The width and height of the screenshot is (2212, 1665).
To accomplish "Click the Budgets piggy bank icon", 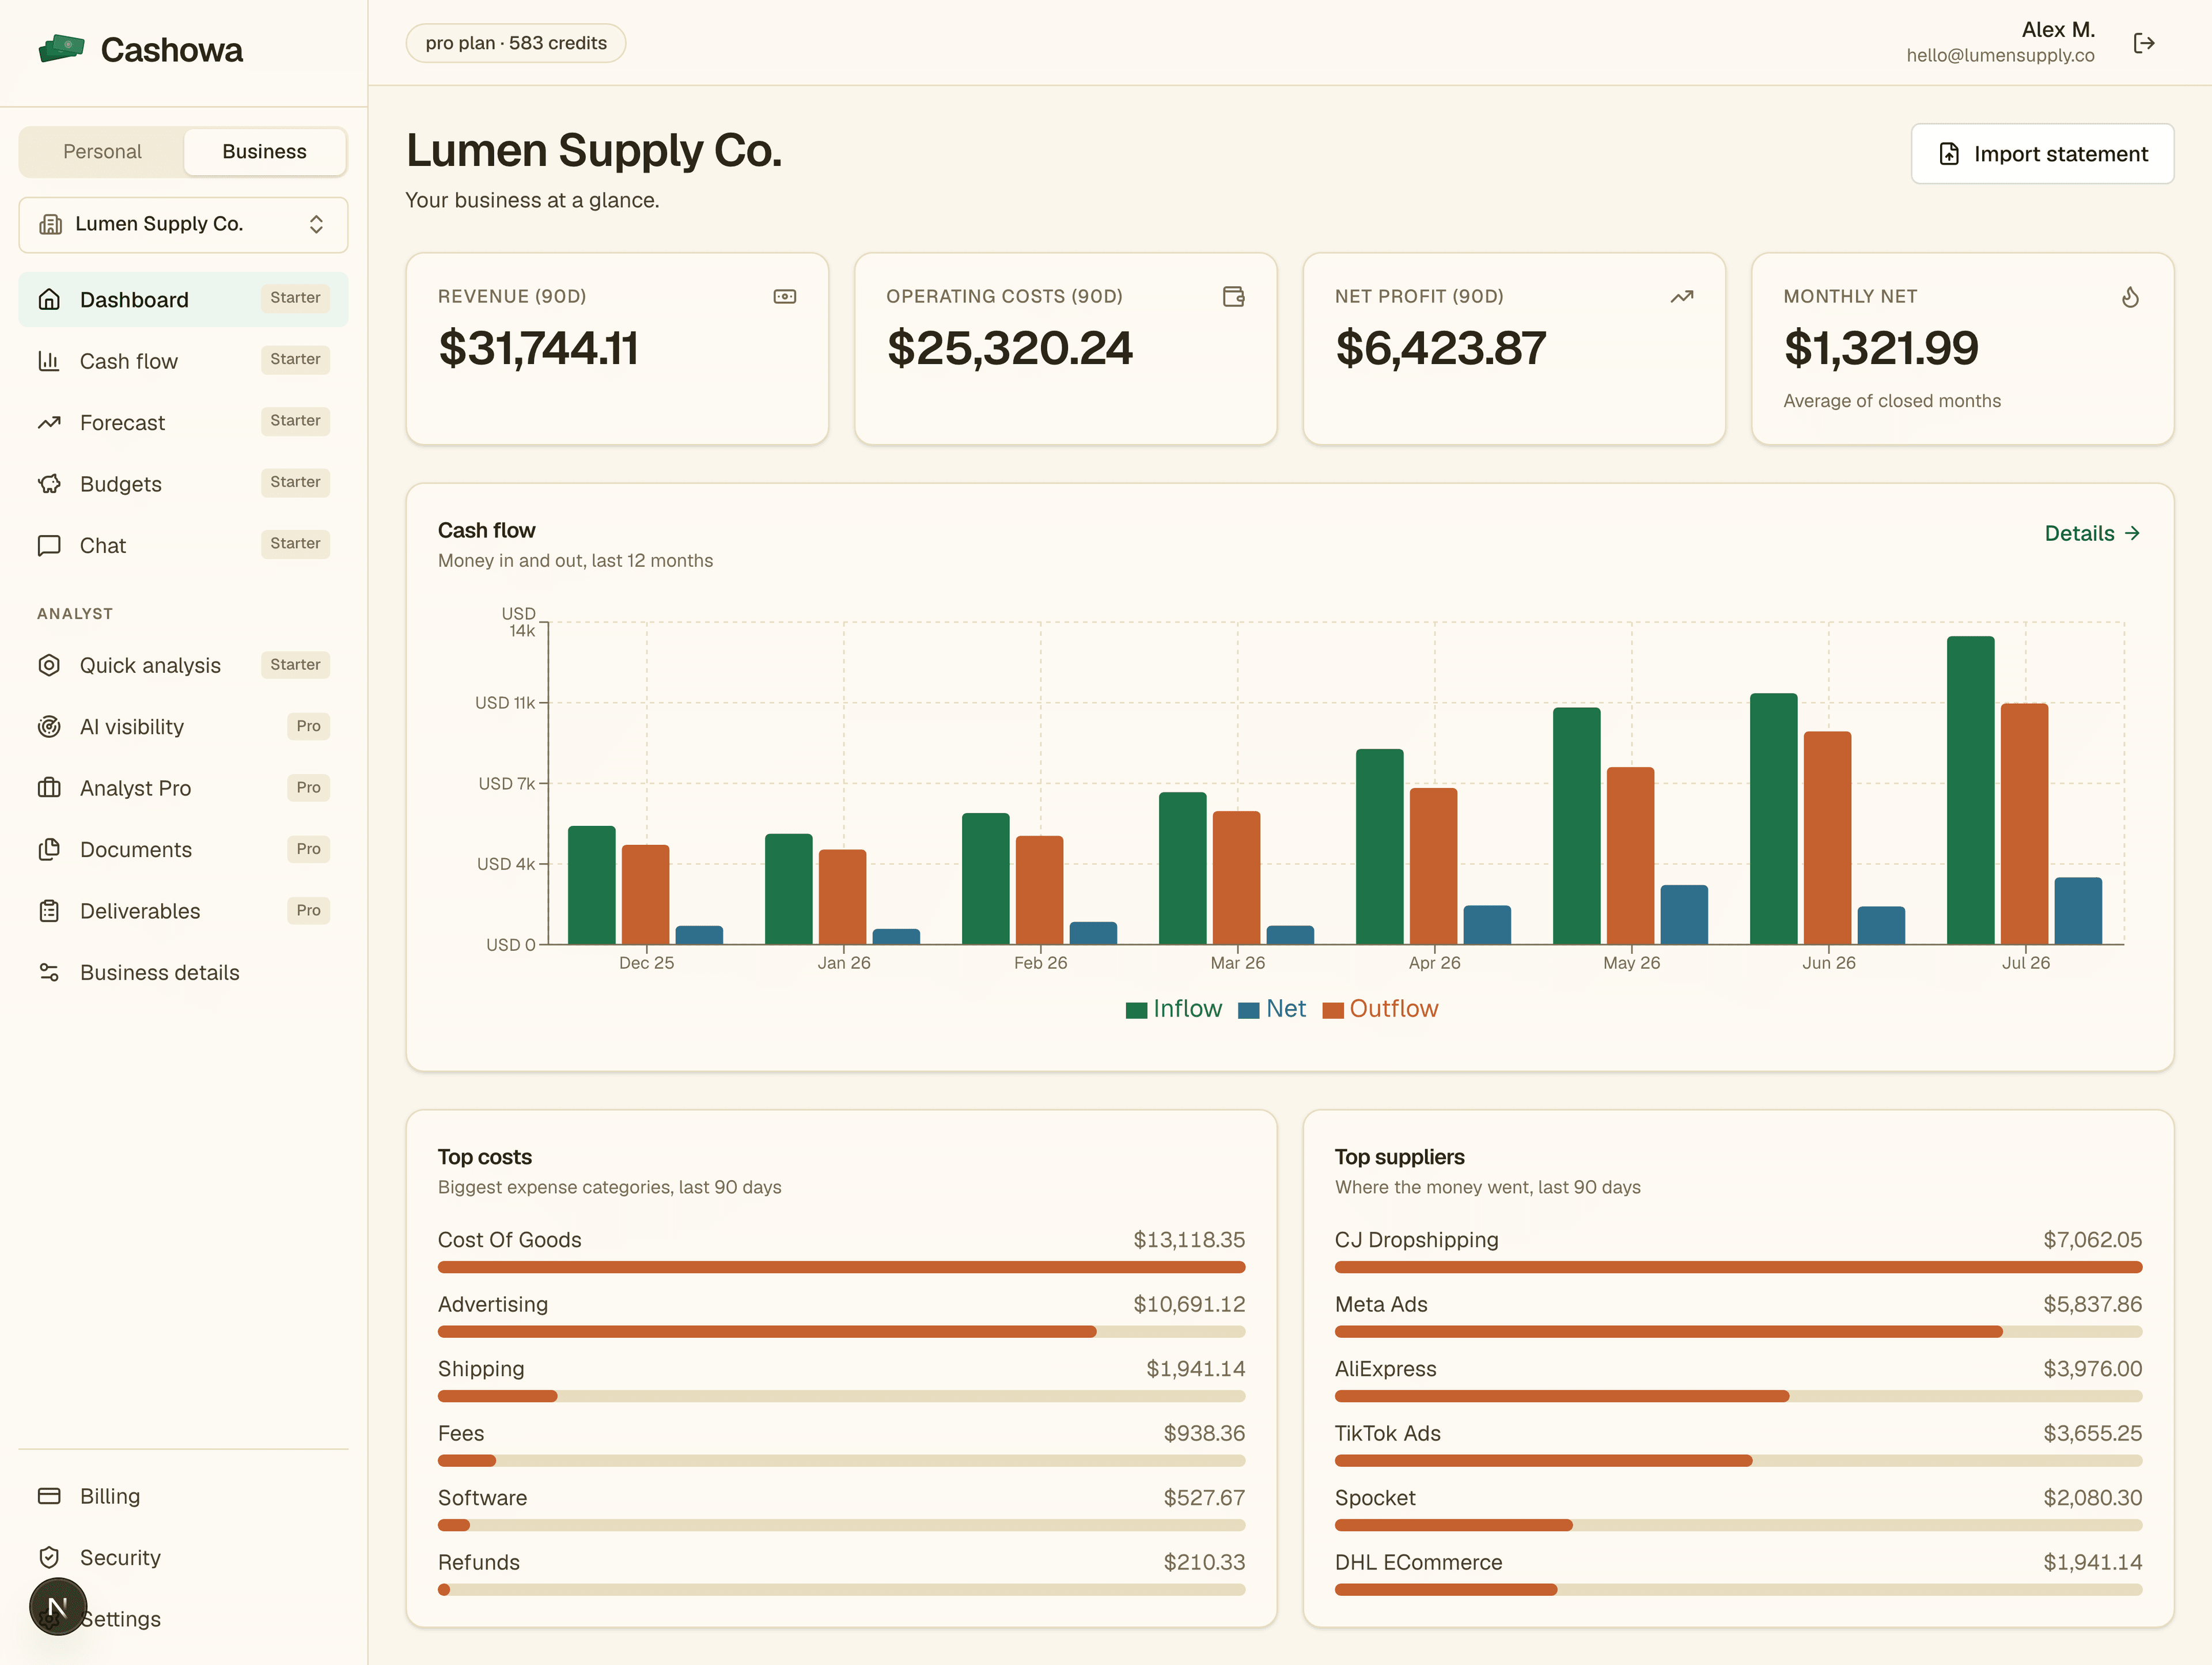I will 49,484.
